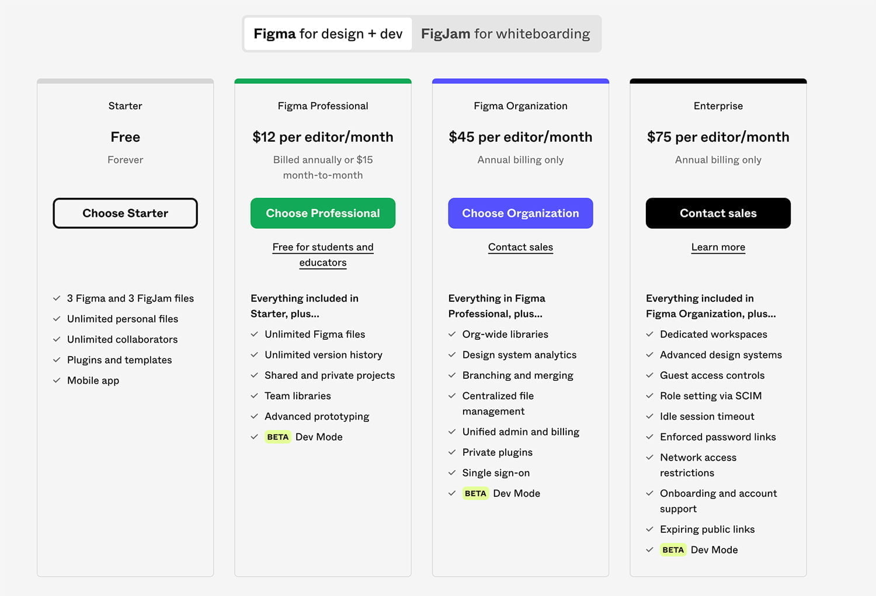This screenshot has height=596, width=876.
Task: Click checkmark beside Single sign-on
Action: (452, 473)
